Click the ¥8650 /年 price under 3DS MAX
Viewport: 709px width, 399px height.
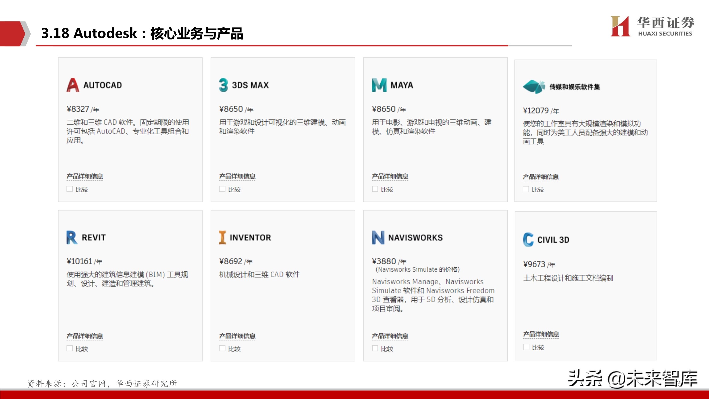236,109
